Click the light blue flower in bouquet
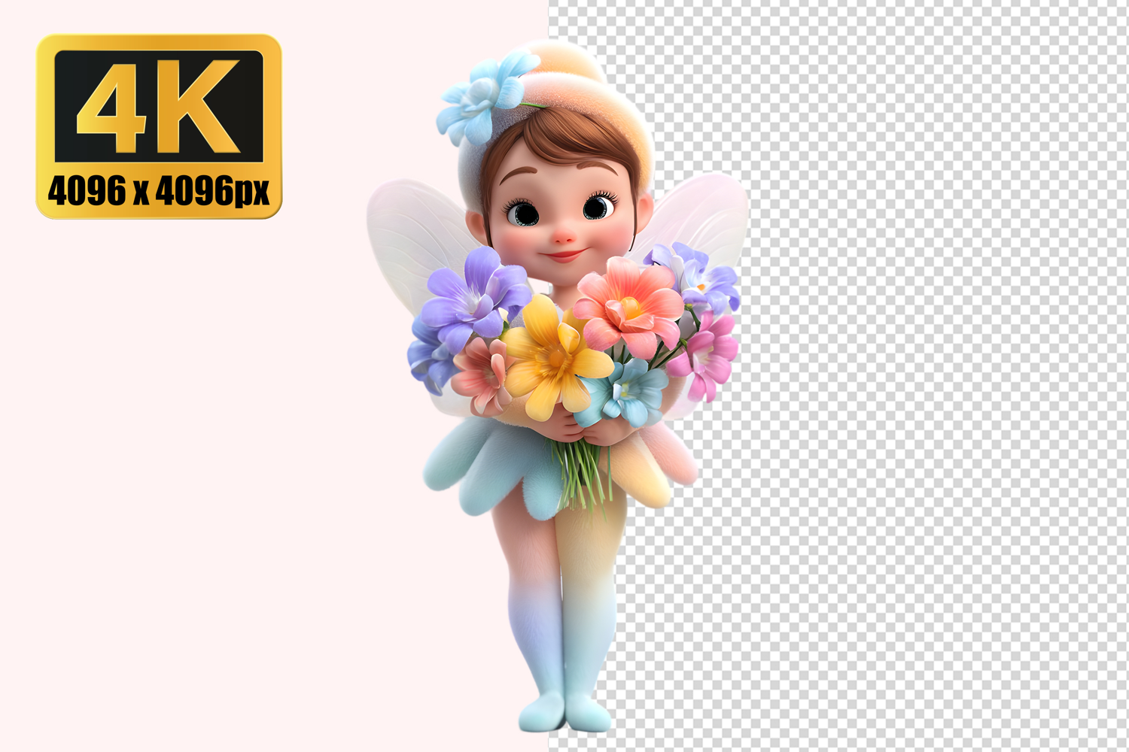 [625, 393]
